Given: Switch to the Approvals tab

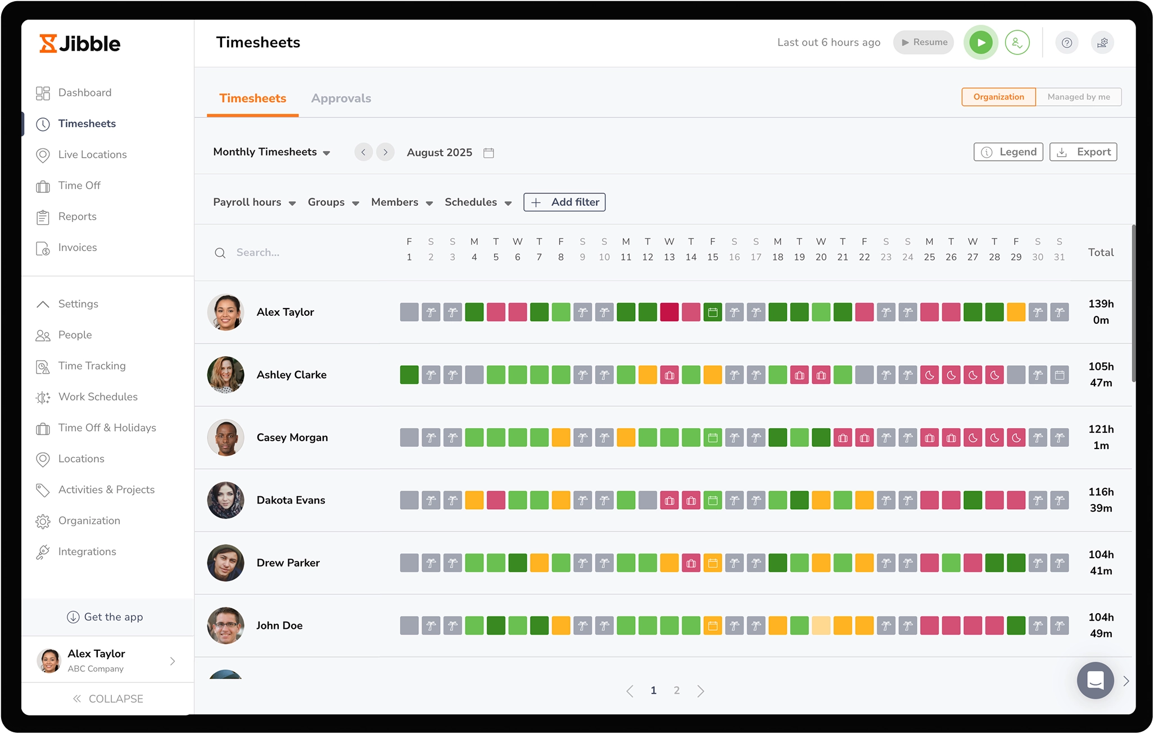Looking at the screenshot, I should pyautogui.click(x=341, y=98).
